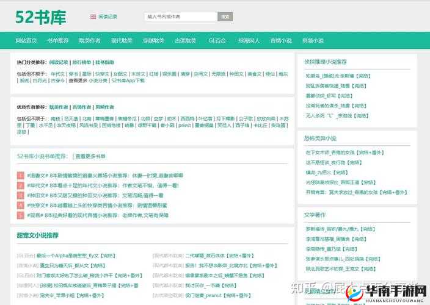Open 网站首页 in the green navigation bar
This screenshot has width=430, height=305.
tap(26, 40)
